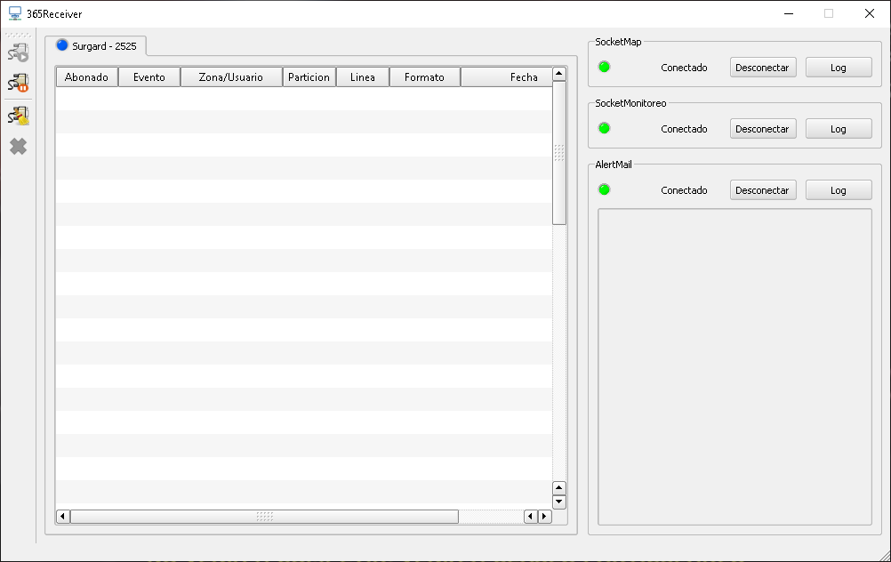Click the vertical scrollbar down arrow
This screenshot has height=562, width=891.
pos(559,502)
